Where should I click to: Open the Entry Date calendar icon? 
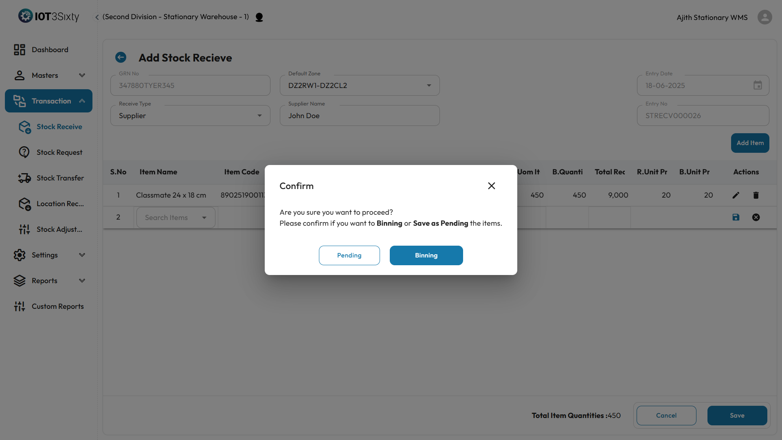pyautogui.click(x=758, y=86)
